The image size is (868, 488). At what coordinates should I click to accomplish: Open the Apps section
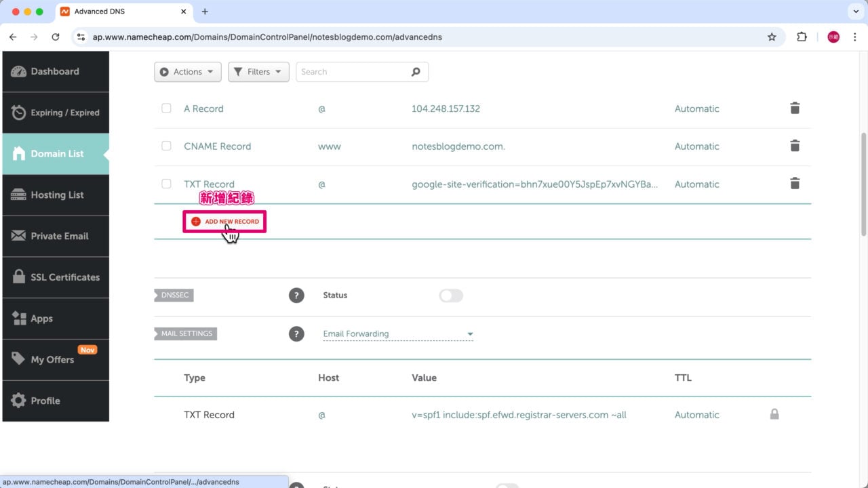click(x=41, y=318)
